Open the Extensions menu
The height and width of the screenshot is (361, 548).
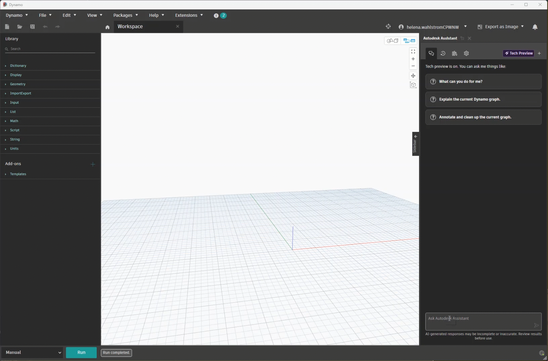coord(189,15)
